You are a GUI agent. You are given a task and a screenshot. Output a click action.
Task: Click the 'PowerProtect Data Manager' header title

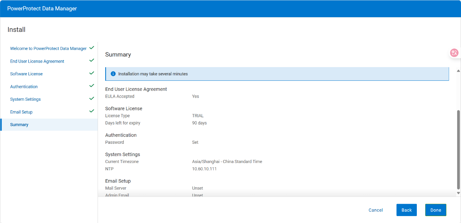42,8
